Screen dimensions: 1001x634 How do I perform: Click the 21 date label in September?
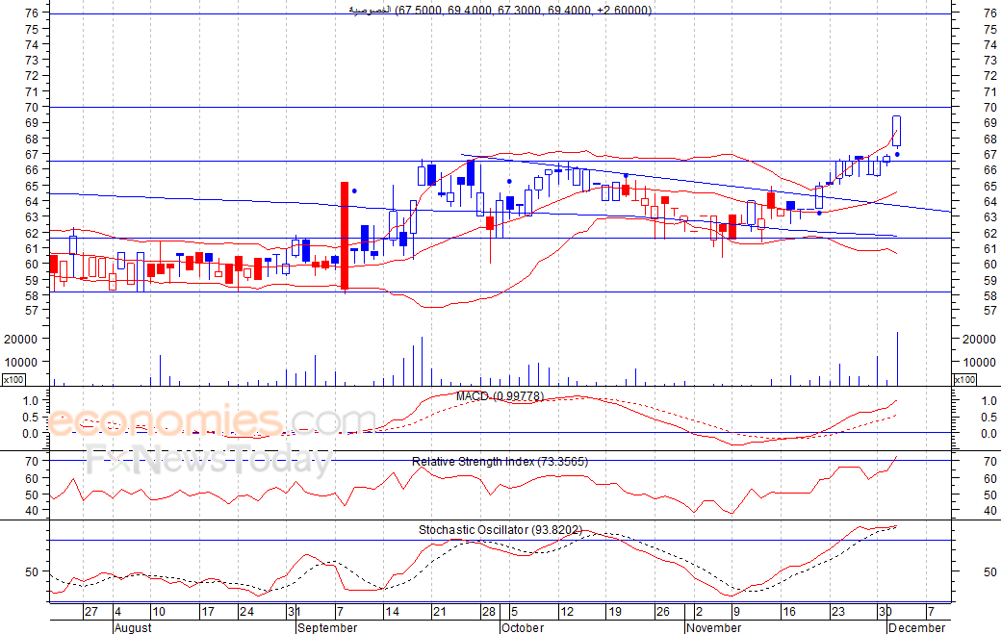coord(439,612)
